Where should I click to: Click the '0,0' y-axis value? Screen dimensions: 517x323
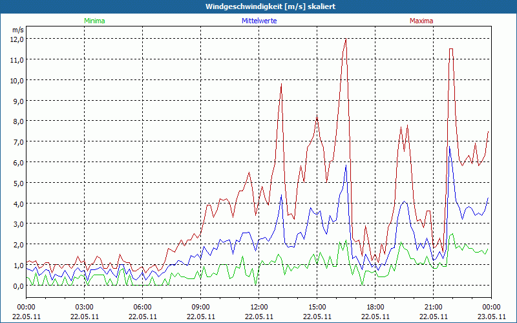(x=19, y=286)
